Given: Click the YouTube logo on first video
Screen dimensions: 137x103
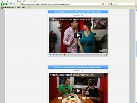Looking at the screenshot, I should tap(103, 51).
